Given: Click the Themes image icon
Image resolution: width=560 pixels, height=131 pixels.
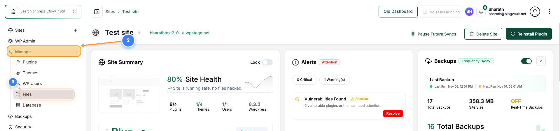Looking at the screenshot, I should [x=18, y=73].
